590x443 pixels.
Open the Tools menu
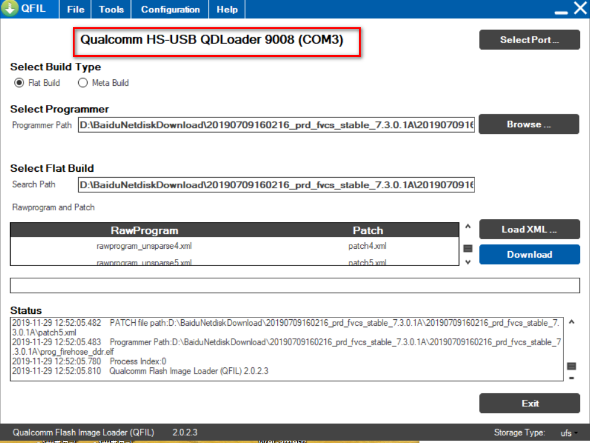pyautogui.click(x=111, y=9)
